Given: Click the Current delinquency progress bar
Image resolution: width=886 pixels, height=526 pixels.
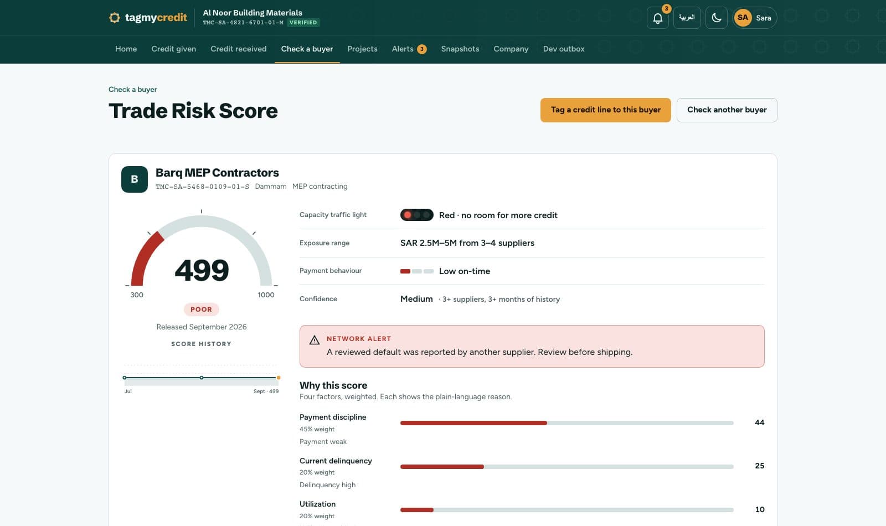Looking at the screenshot, I should pos(566,467).
